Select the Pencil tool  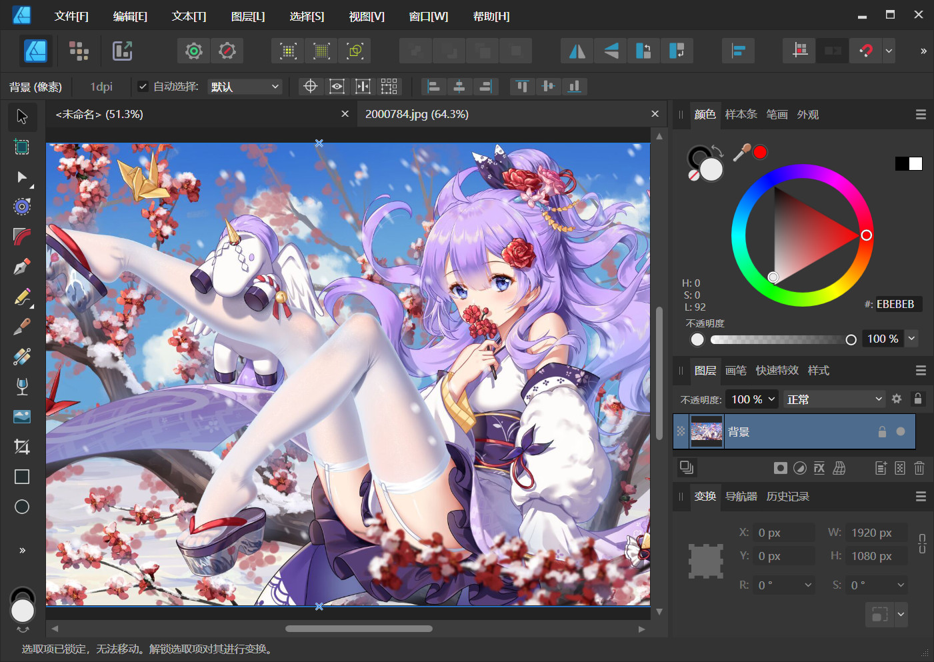click(22, 297)
